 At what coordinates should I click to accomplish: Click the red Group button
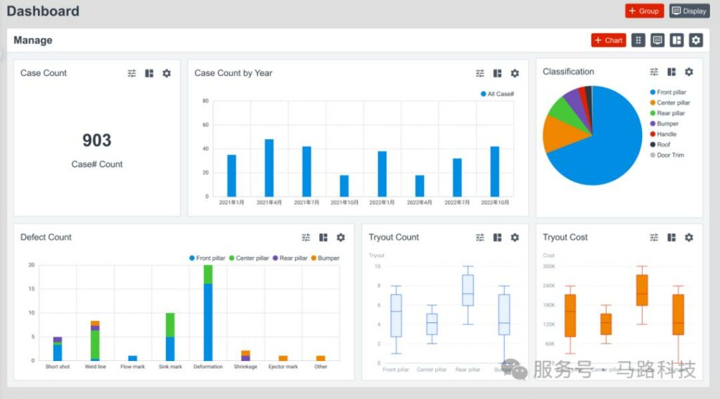click(x=644, y=11)
